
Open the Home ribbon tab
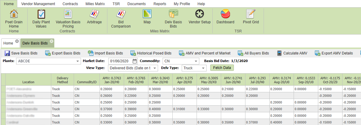pyautogui.click(x=9, y=4)
